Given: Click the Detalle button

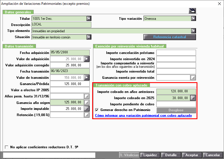Looking at the screenshot, I should point(171,155).
